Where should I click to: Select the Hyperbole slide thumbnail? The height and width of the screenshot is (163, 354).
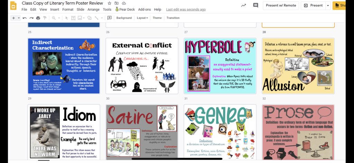[x=220, y=66]
